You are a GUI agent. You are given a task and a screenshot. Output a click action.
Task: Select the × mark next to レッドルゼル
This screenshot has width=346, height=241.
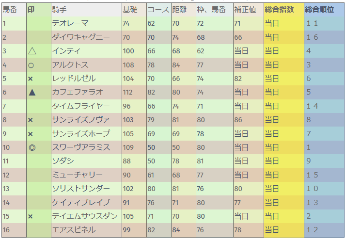click(x=31, y=79)
